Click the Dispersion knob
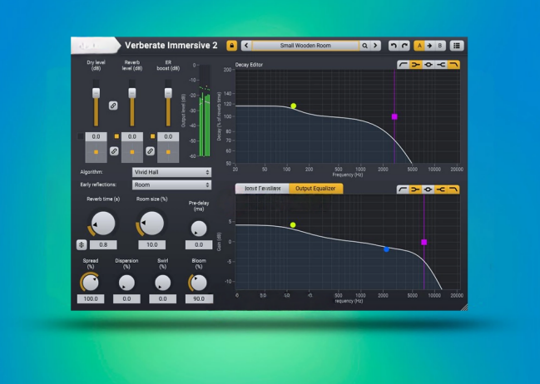The image size is (540, 384). coord(126,283)
